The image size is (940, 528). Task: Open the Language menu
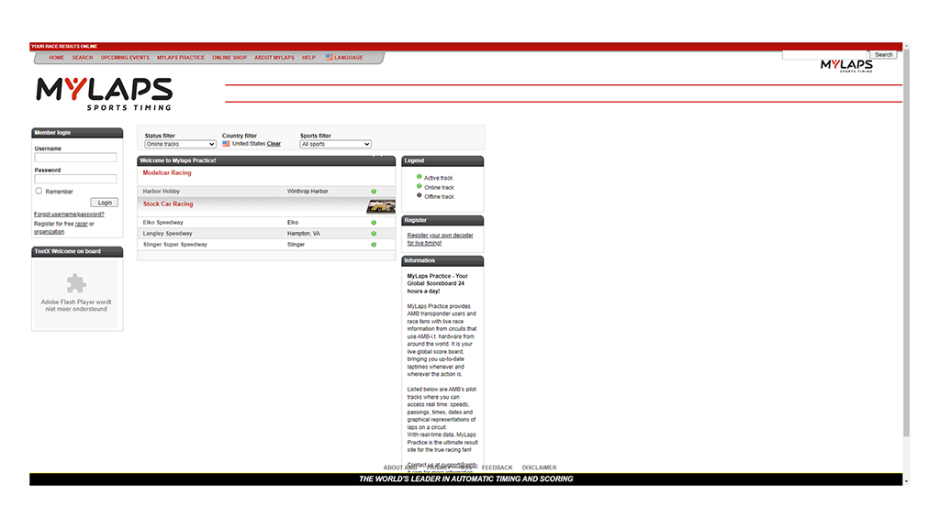point(348,58)
